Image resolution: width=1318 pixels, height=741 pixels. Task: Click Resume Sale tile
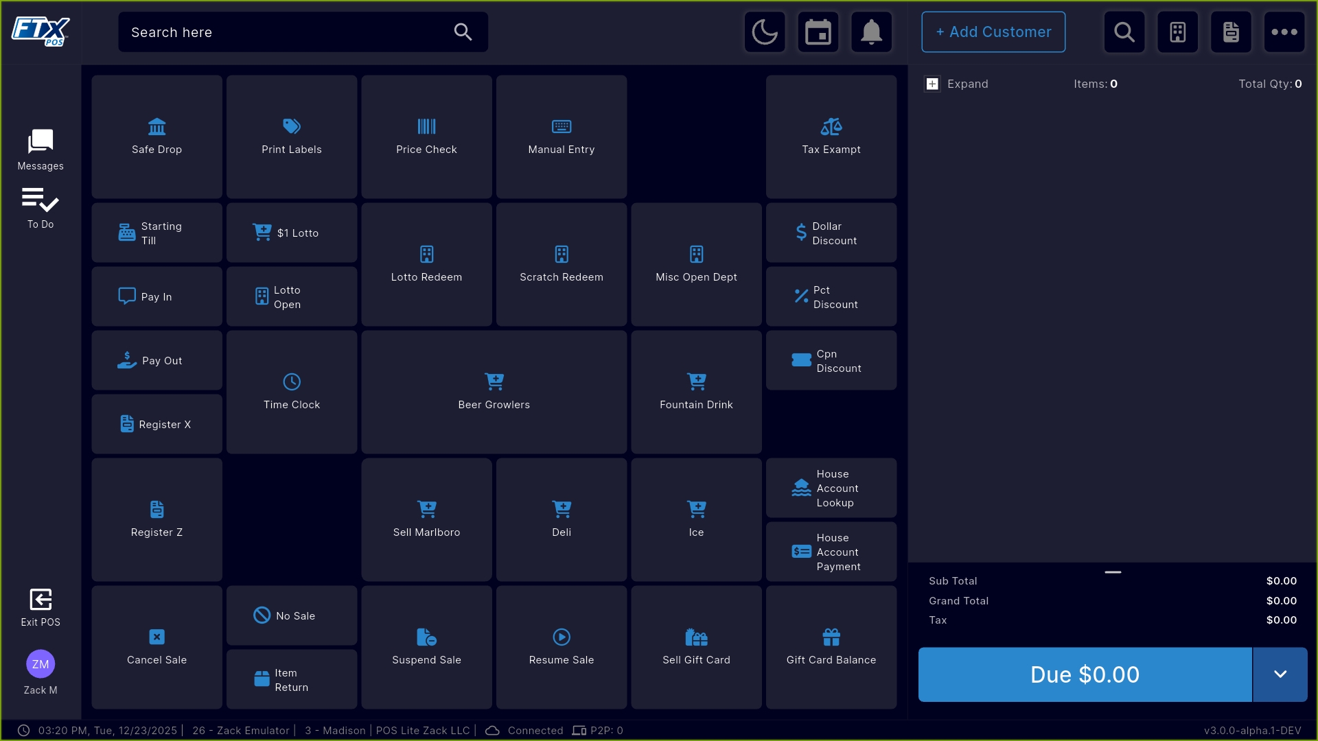[x=562, y=647]
